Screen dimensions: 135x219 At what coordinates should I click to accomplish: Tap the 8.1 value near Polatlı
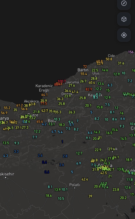coord(50,187)
